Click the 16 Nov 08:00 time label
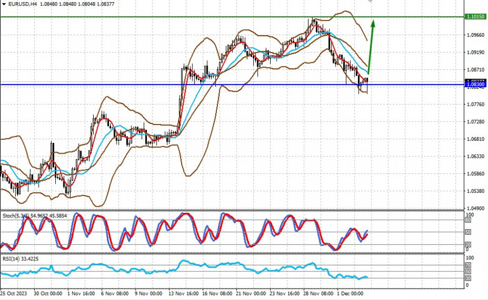This screenshot has width=488, height=300. point(217,294)
